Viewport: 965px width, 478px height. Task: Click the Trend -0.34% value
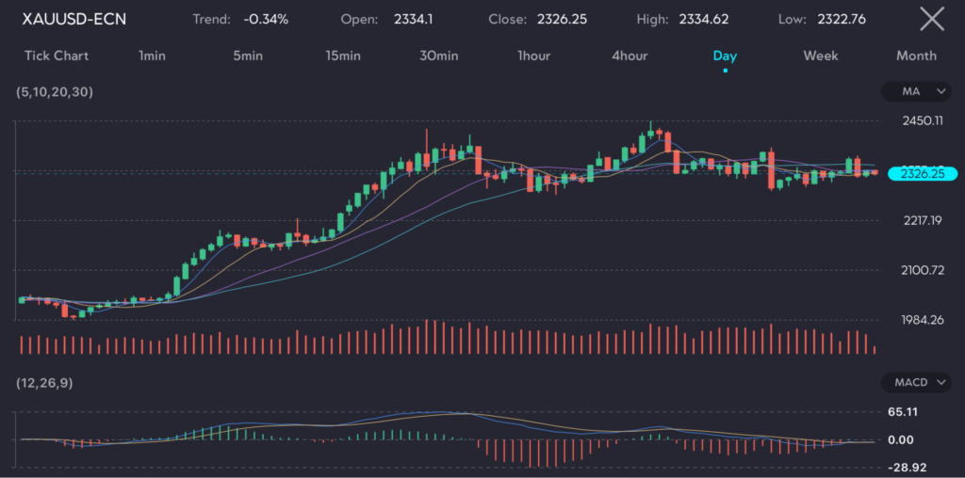[x=266, y=19]
